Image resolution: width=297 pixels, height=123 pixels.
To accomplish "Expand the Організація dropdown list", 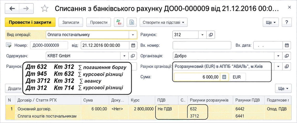I will pos(279,56).
